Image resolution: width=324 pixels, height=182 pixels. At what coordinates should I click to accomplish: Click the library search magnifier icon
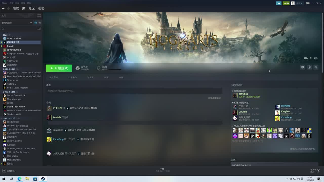(x=3, y=29)
